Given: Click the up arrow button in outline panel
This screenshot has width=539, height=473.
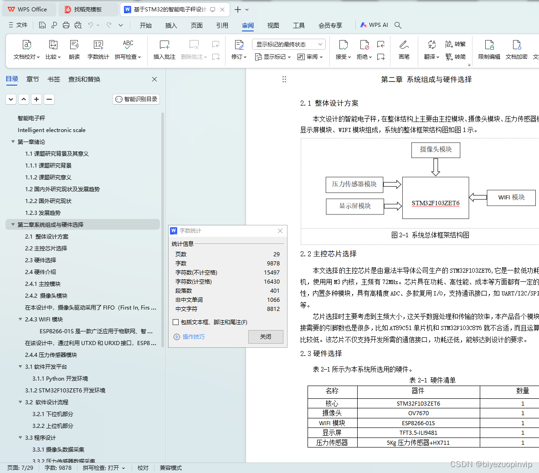Looking at the screenshot, I should 24,99.
